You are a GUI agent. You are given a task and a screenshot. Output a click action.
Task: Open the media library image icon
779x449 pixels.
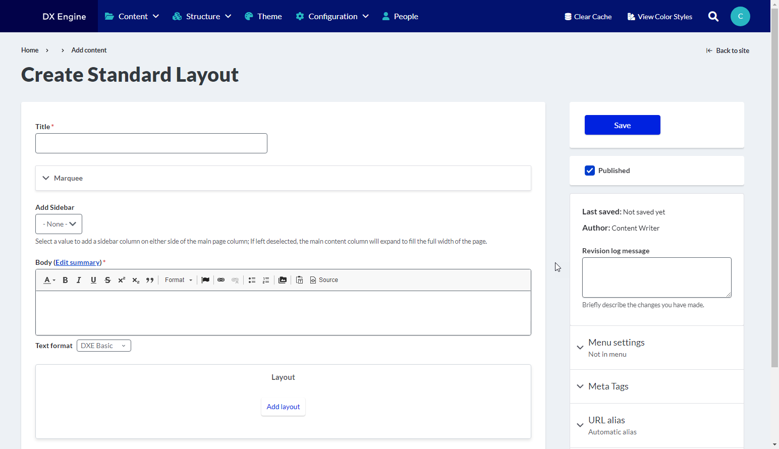(x=283, y=280)
